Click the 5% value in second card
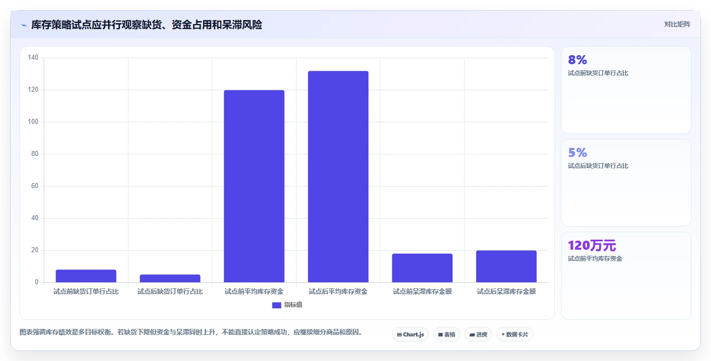Image resolution: width=711 pixels, height=361 pixels. 577,152
